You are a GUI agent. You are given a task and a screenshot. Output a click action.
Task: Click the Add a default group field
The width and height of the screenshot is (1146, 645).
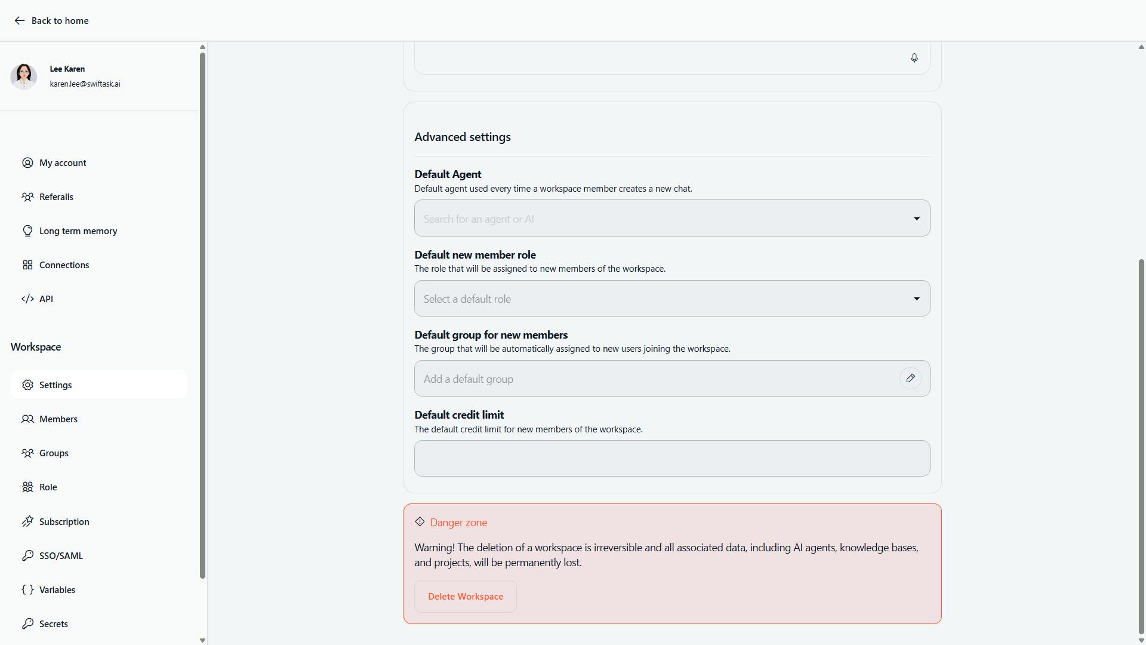click(x=657, y=379)
